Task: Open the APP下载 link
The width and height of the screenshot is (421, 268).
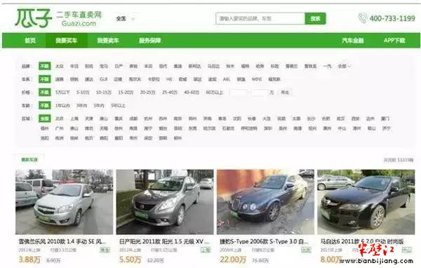Action: 394,41
